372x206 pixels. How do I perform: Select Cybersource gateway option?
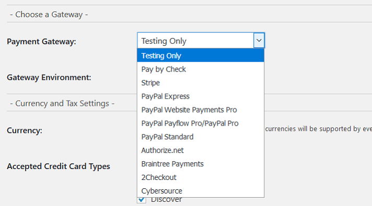click(201, 190)
